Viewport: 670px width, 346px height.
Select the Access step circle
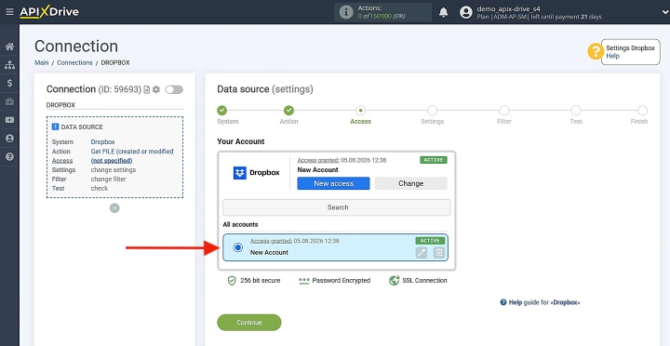tap(361, 111)
